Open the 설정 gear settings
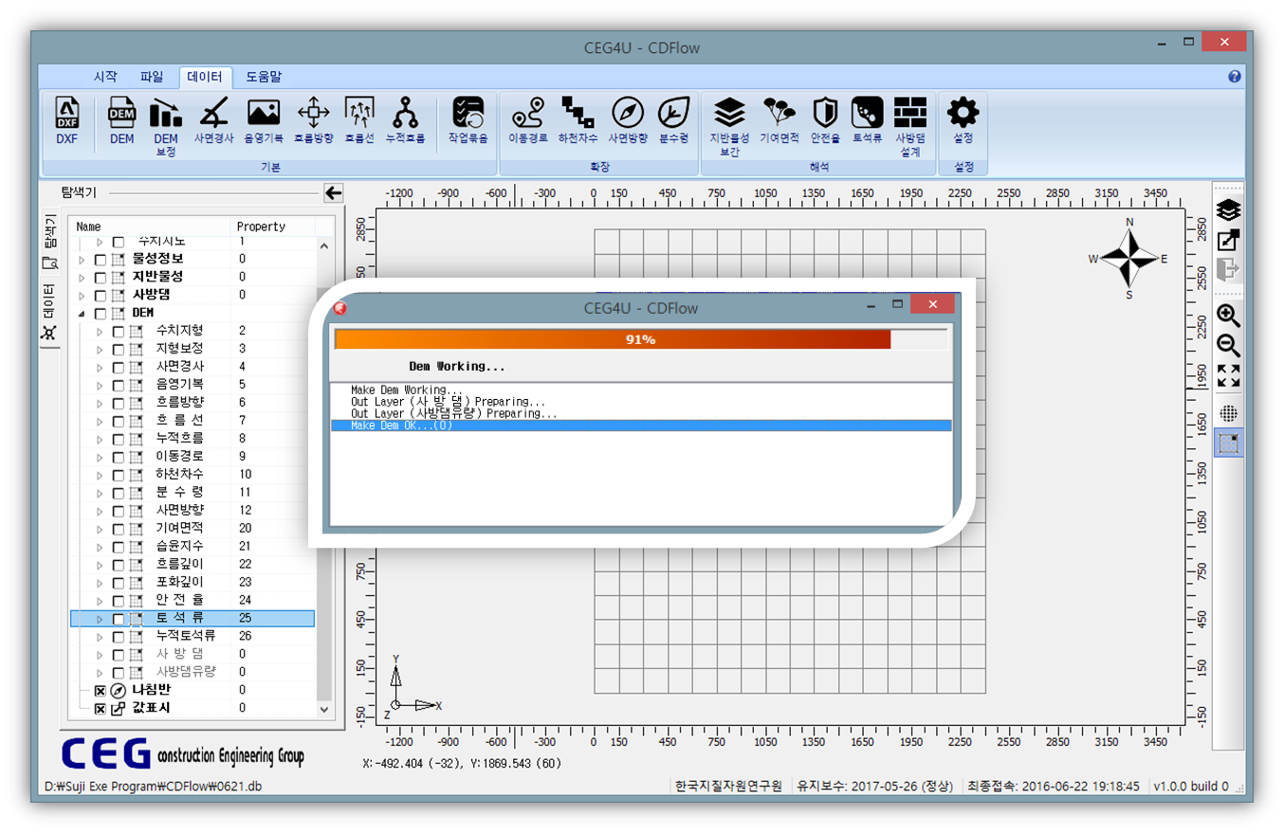 tap(963, 121)
